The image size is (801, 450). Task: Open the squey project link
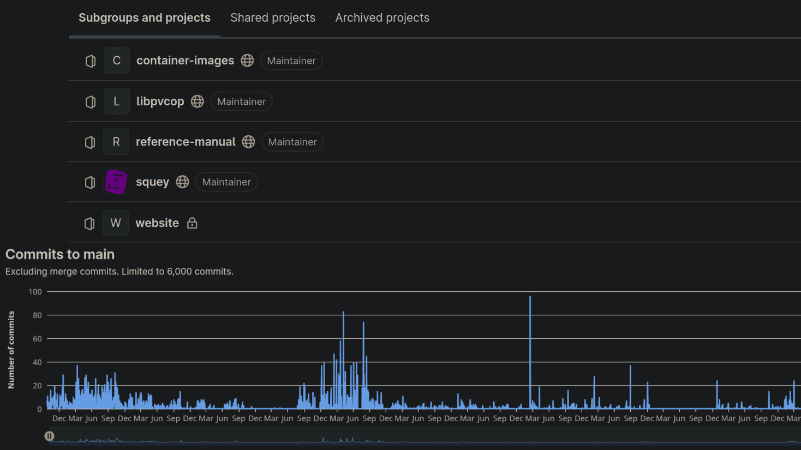(x=152, y=182)
